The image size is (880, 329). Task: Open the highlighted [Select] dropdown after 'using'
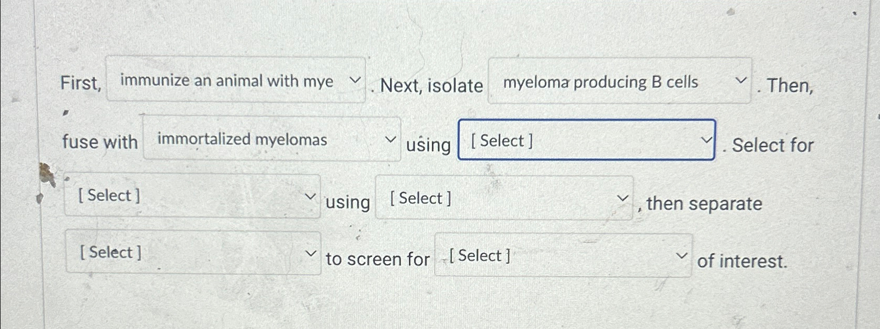click(586, 140)
